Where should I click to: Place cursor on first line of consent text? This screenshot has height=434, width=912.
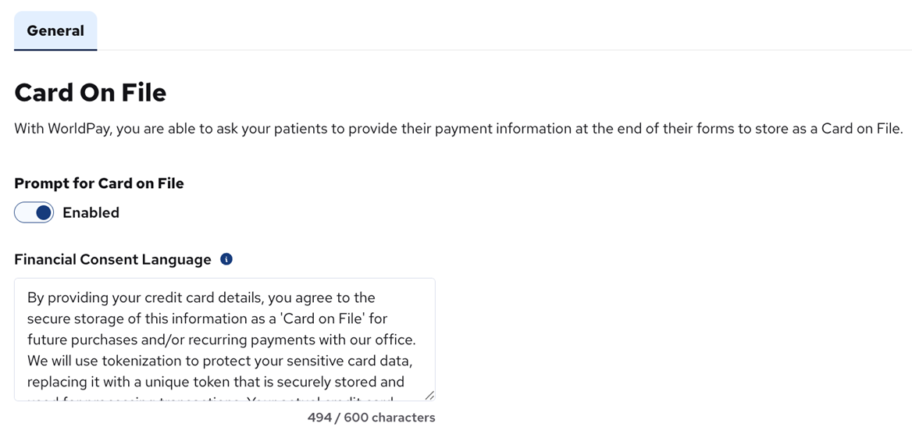(x=201, y=297)
